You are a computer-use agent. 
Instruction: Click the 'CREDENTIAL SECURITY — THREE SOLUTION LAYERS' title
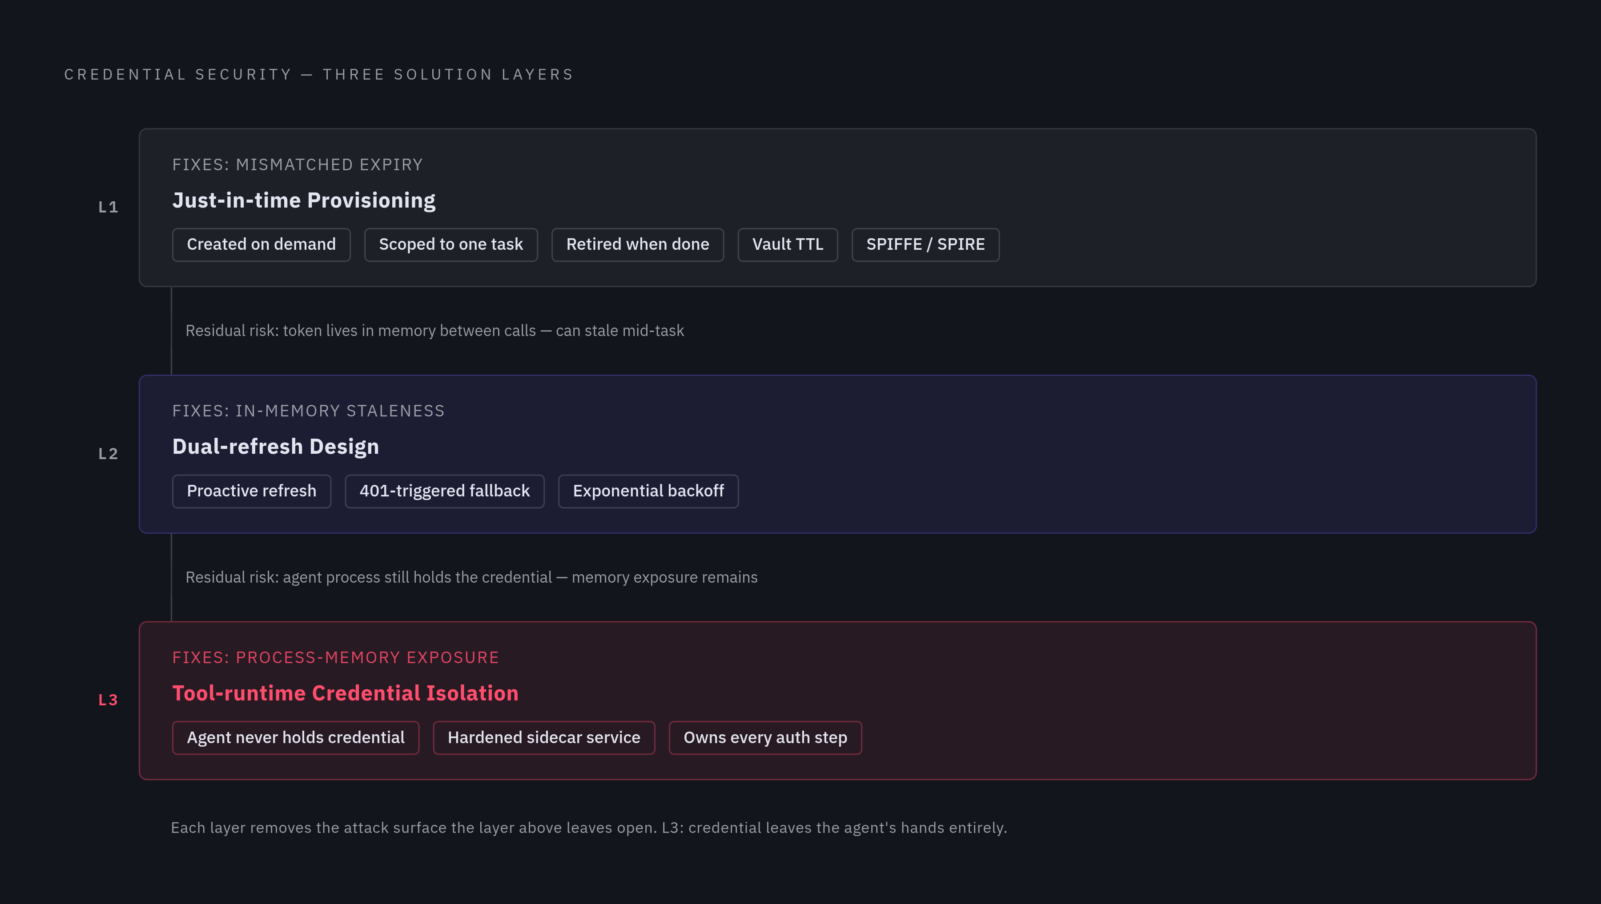[319, 75]
